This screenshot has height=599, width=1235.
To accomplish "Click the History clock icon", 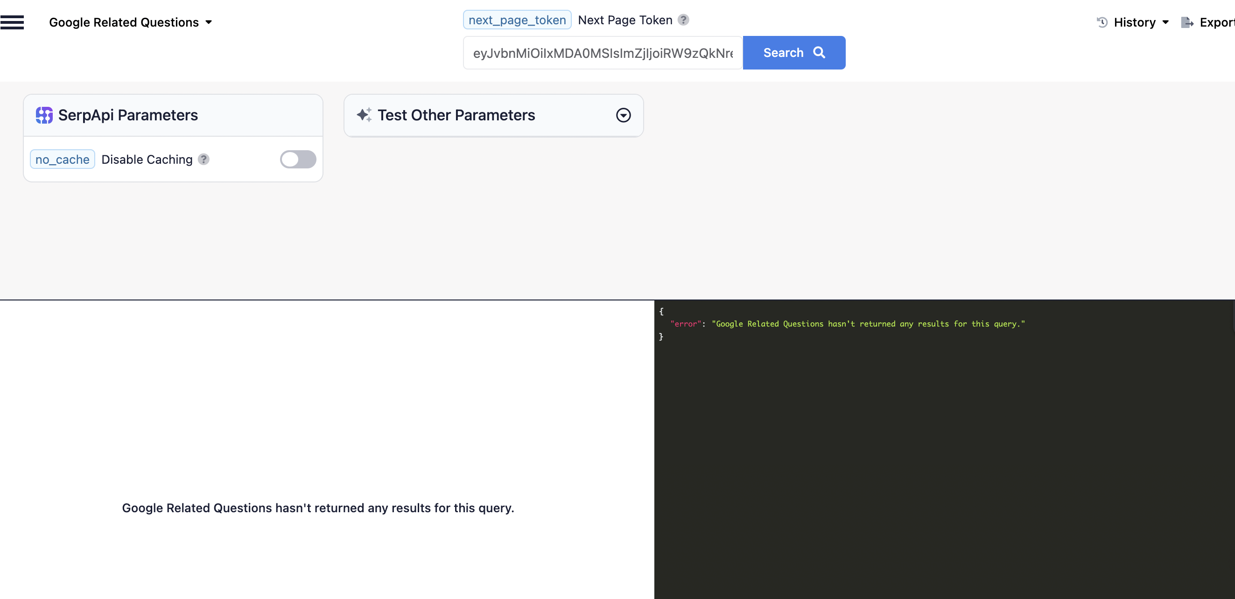I will click(1101, 22).
